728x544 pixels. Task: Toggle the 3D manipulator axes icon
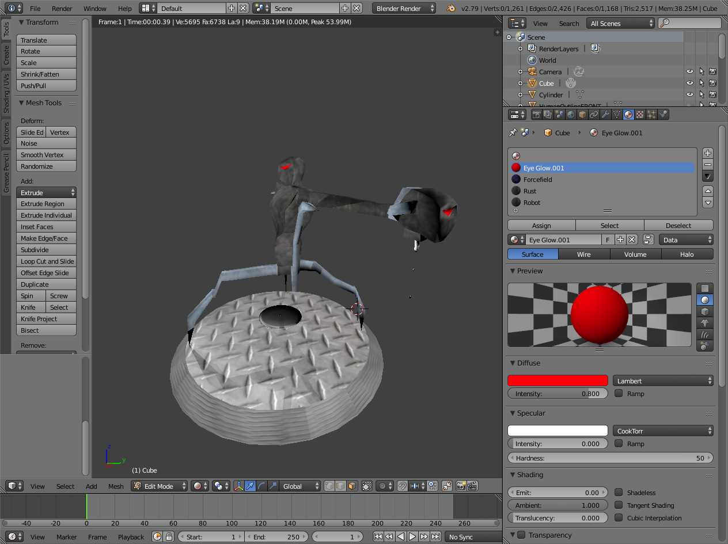pyautogui.click(x=238, y=486)
